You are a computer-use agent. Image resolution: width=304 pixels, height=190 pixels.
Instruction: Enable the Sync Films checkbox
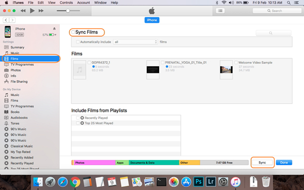(73, 32)
